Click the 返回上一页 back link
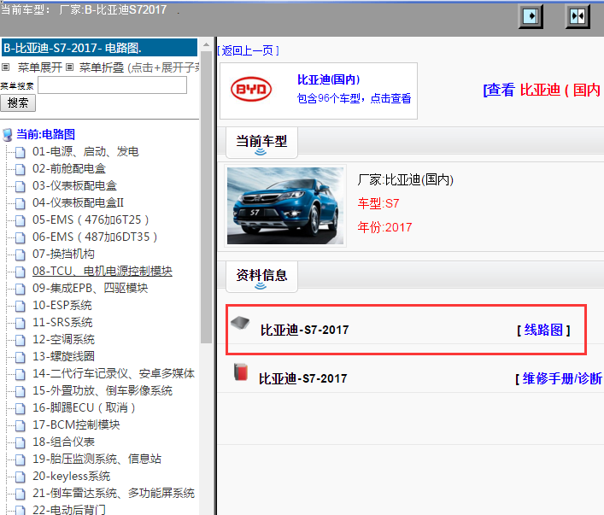604x515 pixels. [x=248, y=50]
